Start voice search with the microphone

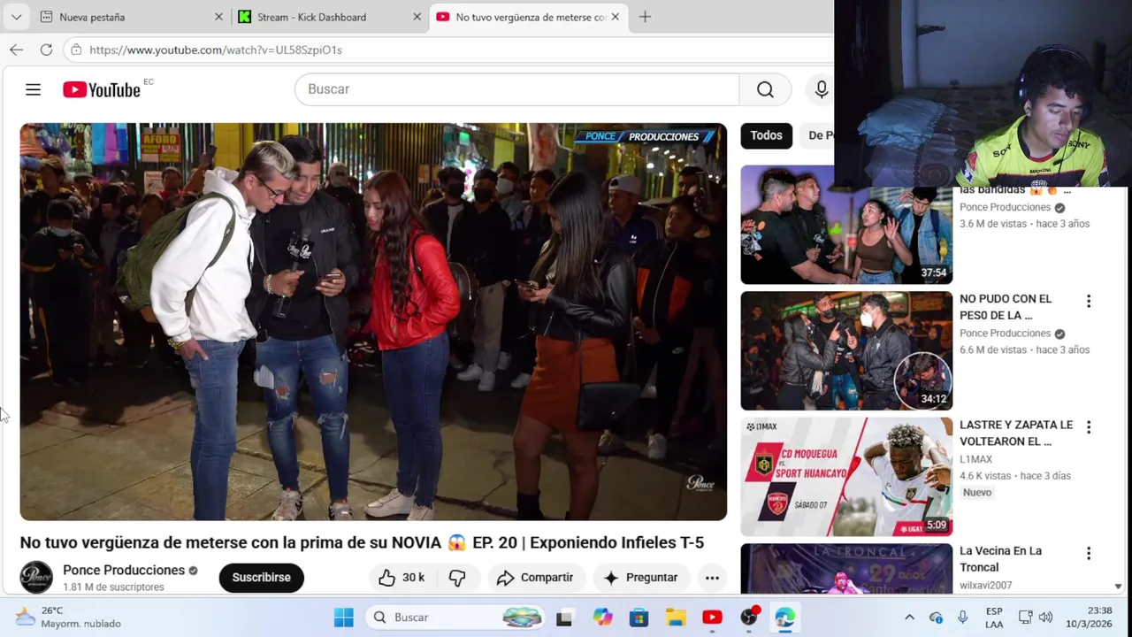point(822,89)
